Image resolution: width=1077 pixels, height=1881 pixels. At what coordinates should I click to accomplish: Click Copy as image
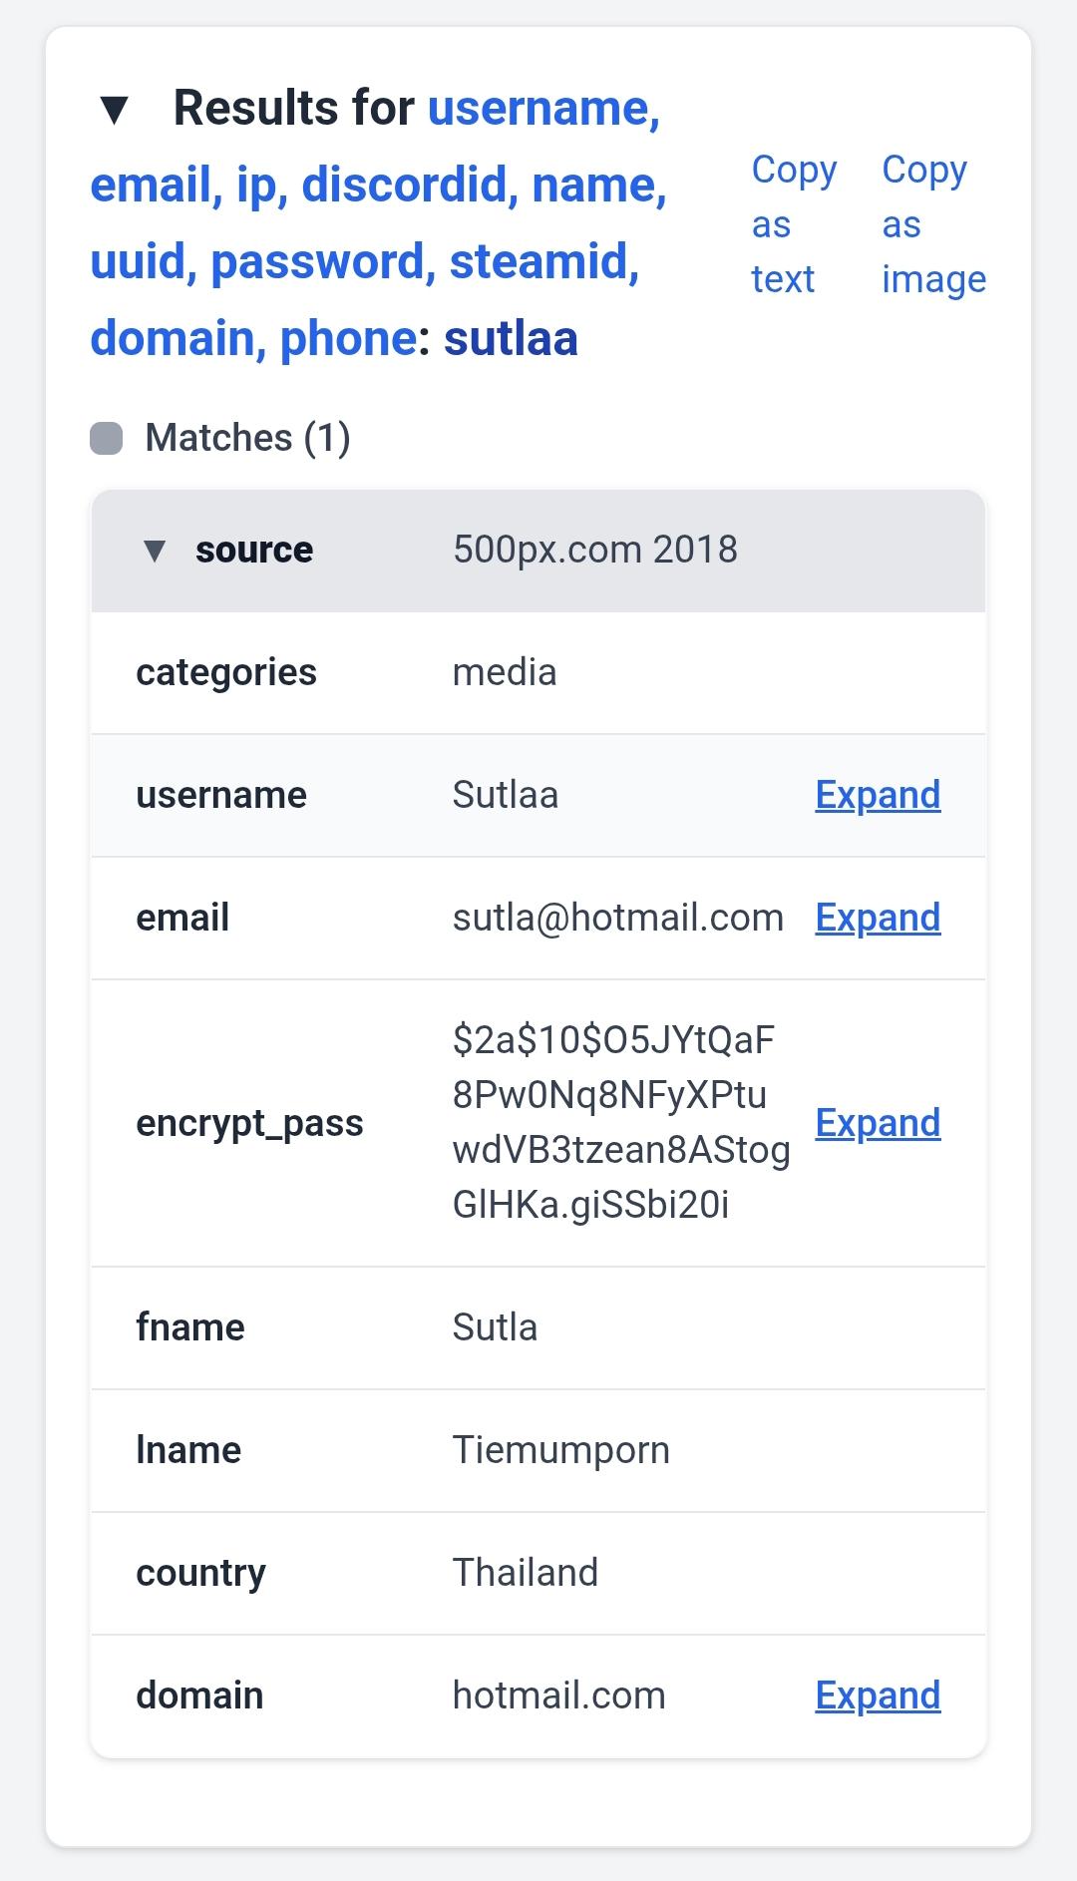pos(932,224)
